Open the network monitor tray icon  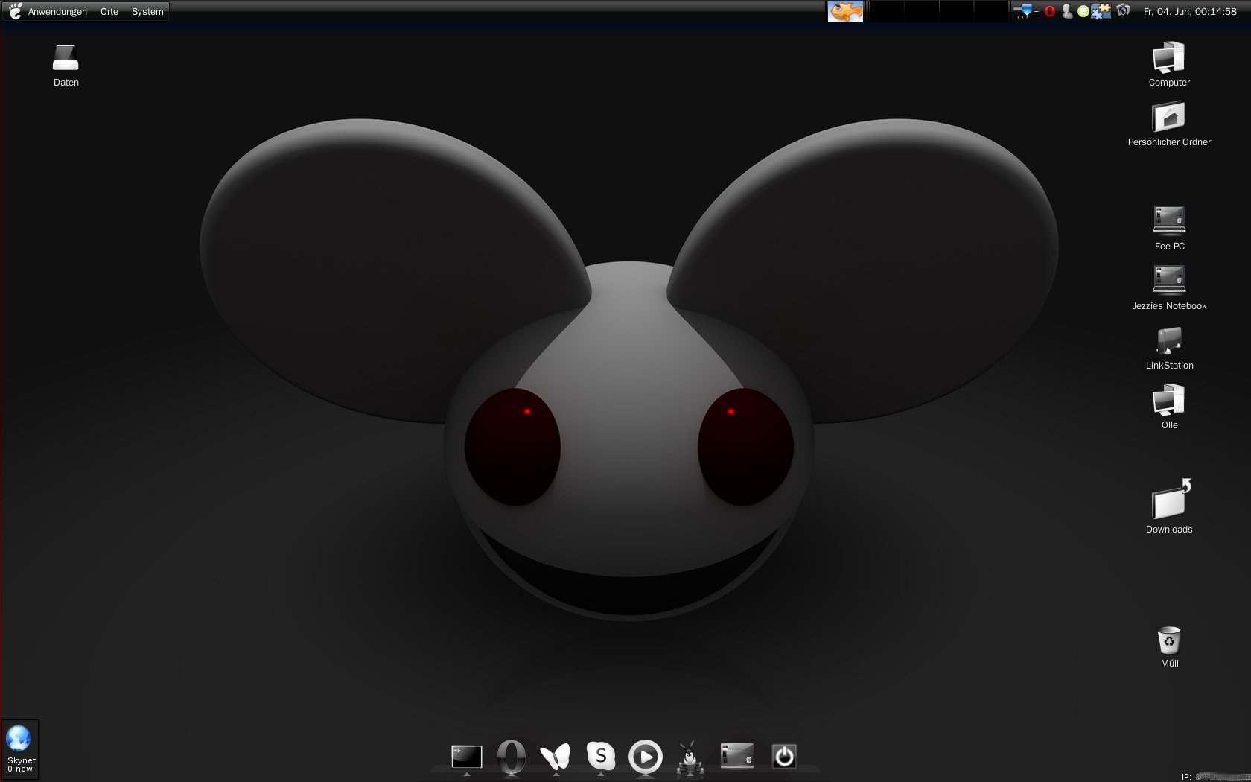[1026, 11]
